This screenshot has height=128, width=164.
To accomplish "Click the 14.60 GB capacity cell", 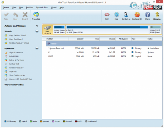I will point(80,52).
